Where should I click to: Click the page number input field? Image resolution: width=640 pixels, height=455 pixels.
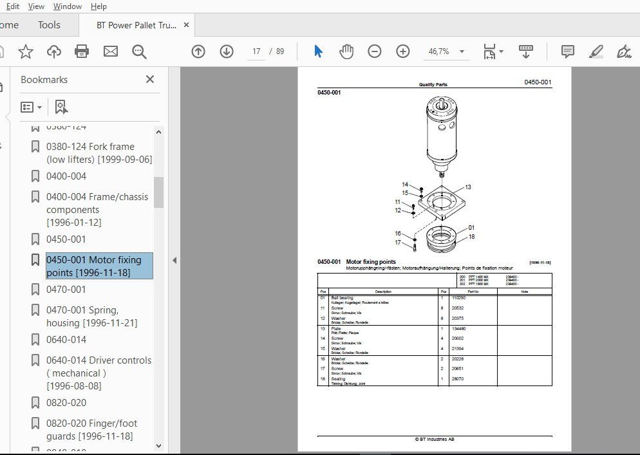click(256, 51)
